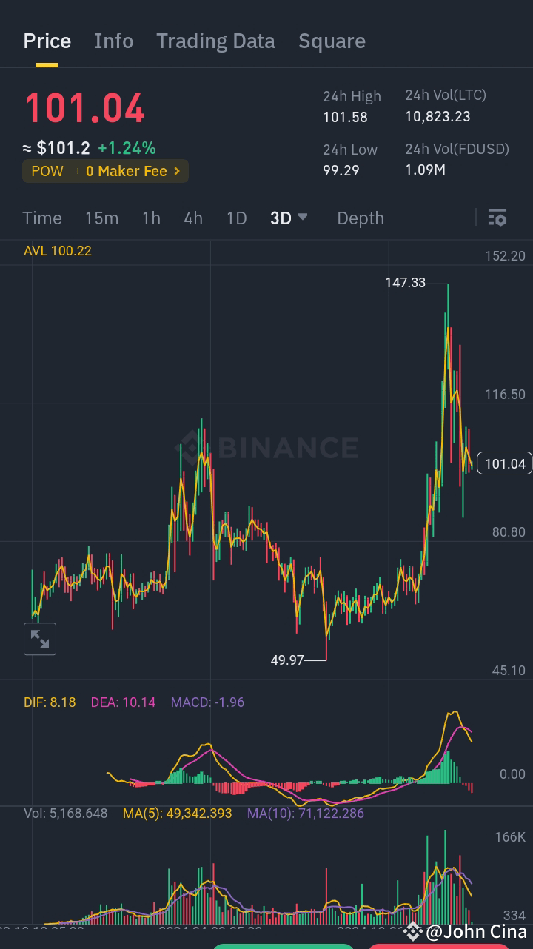This screenshot has width=533, height=949.
Task: Tap the MACD indicator values row
Action: point(134,702)
